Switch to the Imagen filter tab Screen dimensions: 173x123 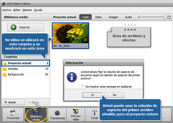(x=113, y=17)
